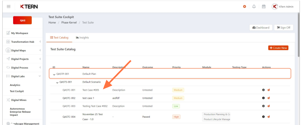Image resolution: width=302 pixels, height=125 pixels.
Task: Click the QAS environment button
Action: 22,20
